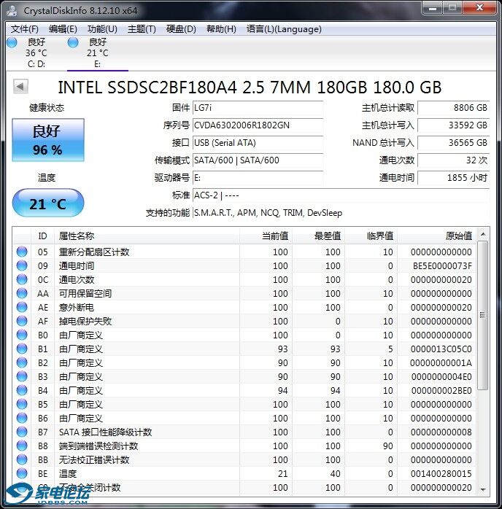Click the 接口 field USB (Serial ATA)
This screenshot has width=502, height=509.
258,143
